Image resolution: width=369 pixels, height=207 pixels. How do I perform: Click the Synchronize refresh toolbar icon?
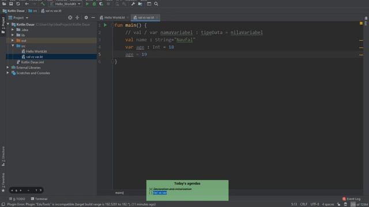(18, 4)
